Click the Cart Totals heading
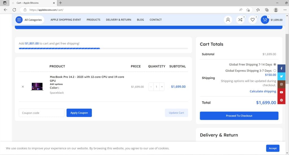Viewport: 289px width, 155px height. (x=211, y=44)
